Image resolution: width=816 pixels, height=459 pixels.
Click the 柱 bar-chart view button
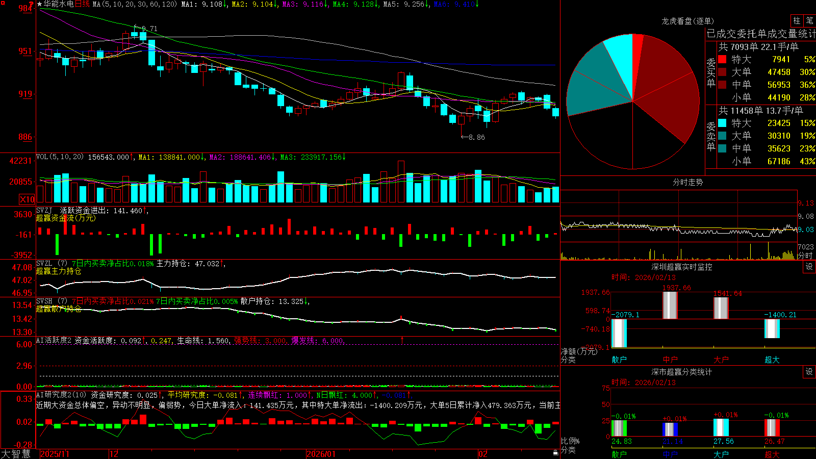(797, 20)
